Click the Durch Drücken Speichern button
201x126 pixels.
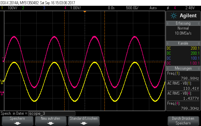tap(183, 121)
